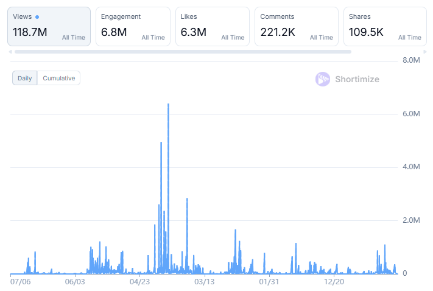
Task: Click the horizontal scrollbar under the metric cards
Action: pos(183,52)
